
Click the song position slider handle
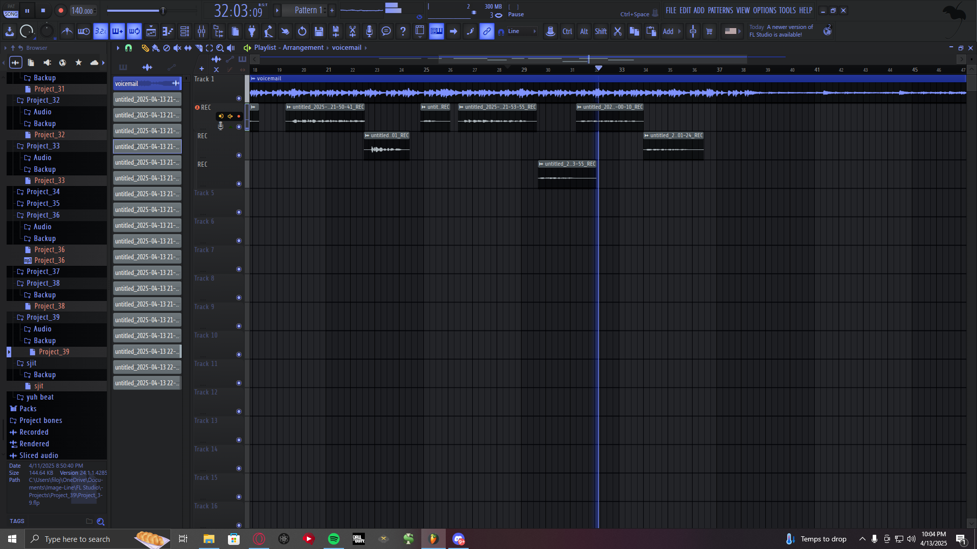[x=163, y=10]
